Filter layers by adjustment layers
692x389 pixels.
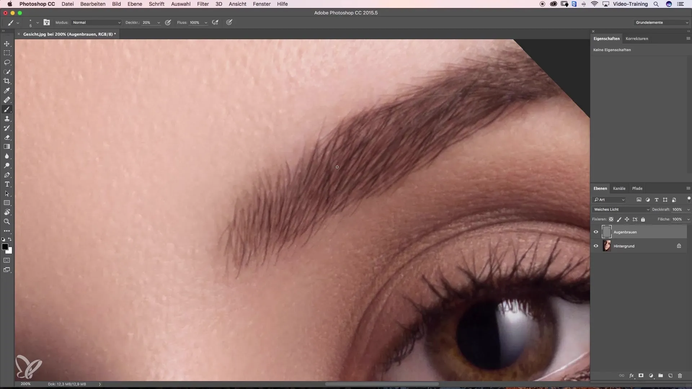(648, 200)
